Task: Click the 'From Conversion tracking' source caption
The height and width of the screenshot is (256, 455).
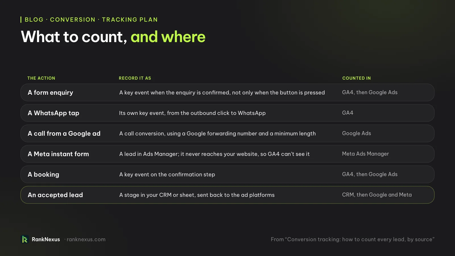Action: click(x=353, y=240)
